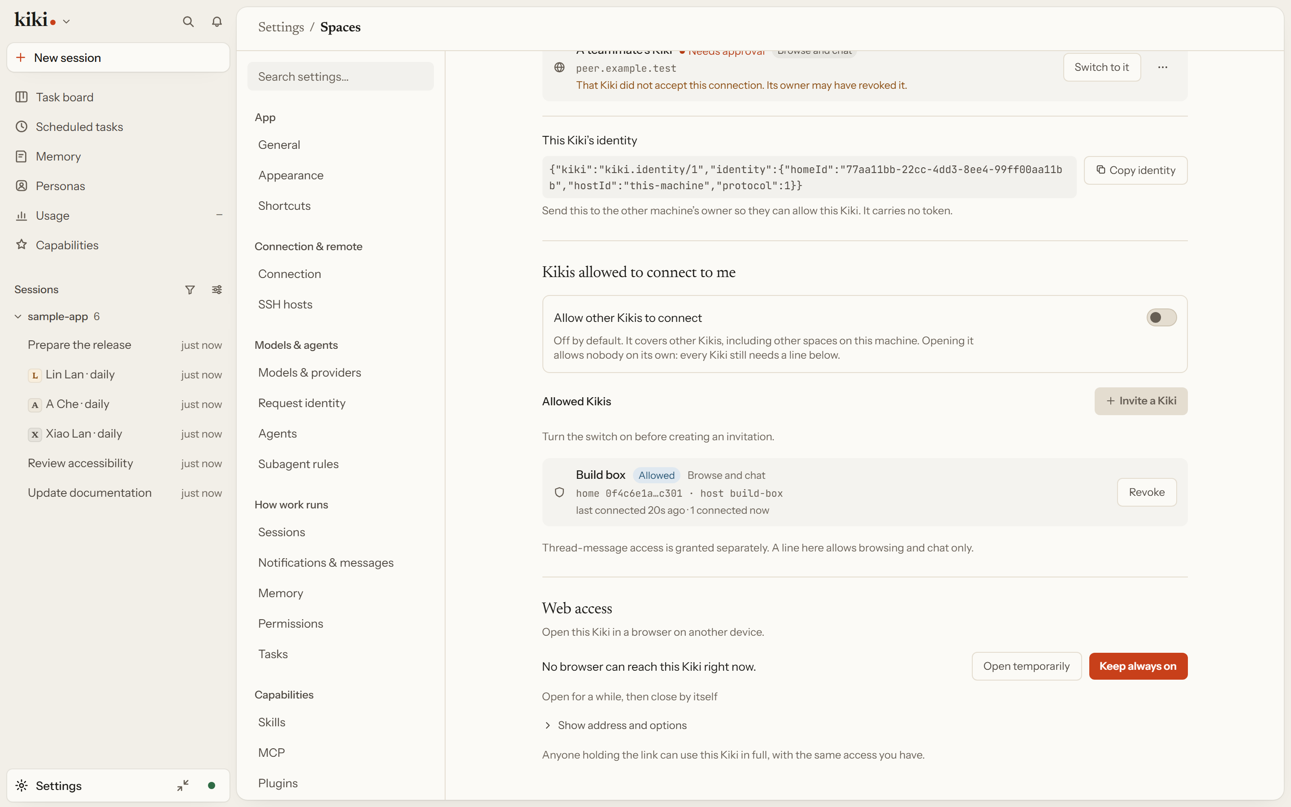
Task: Select SSH hosts in settings menu
Action: (x=285, y=304)
